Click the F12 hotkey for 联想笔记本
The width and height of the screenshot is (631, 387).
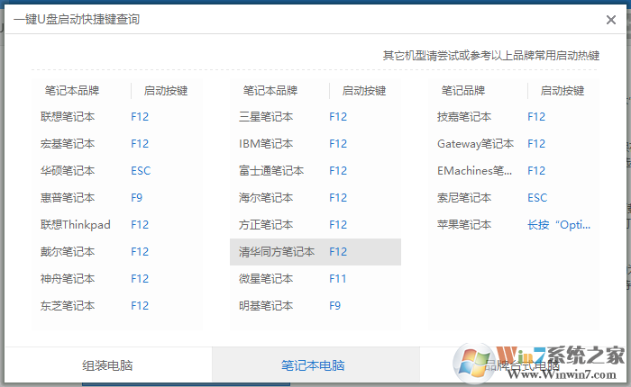pyautogui.click(x=140, y=116)
